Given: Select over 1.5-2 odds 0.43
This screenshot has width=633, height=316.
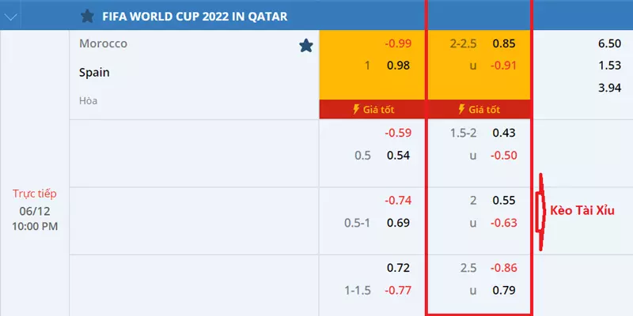Looking at the screenshot, I should pyautogui.click(x=504, y=133).
